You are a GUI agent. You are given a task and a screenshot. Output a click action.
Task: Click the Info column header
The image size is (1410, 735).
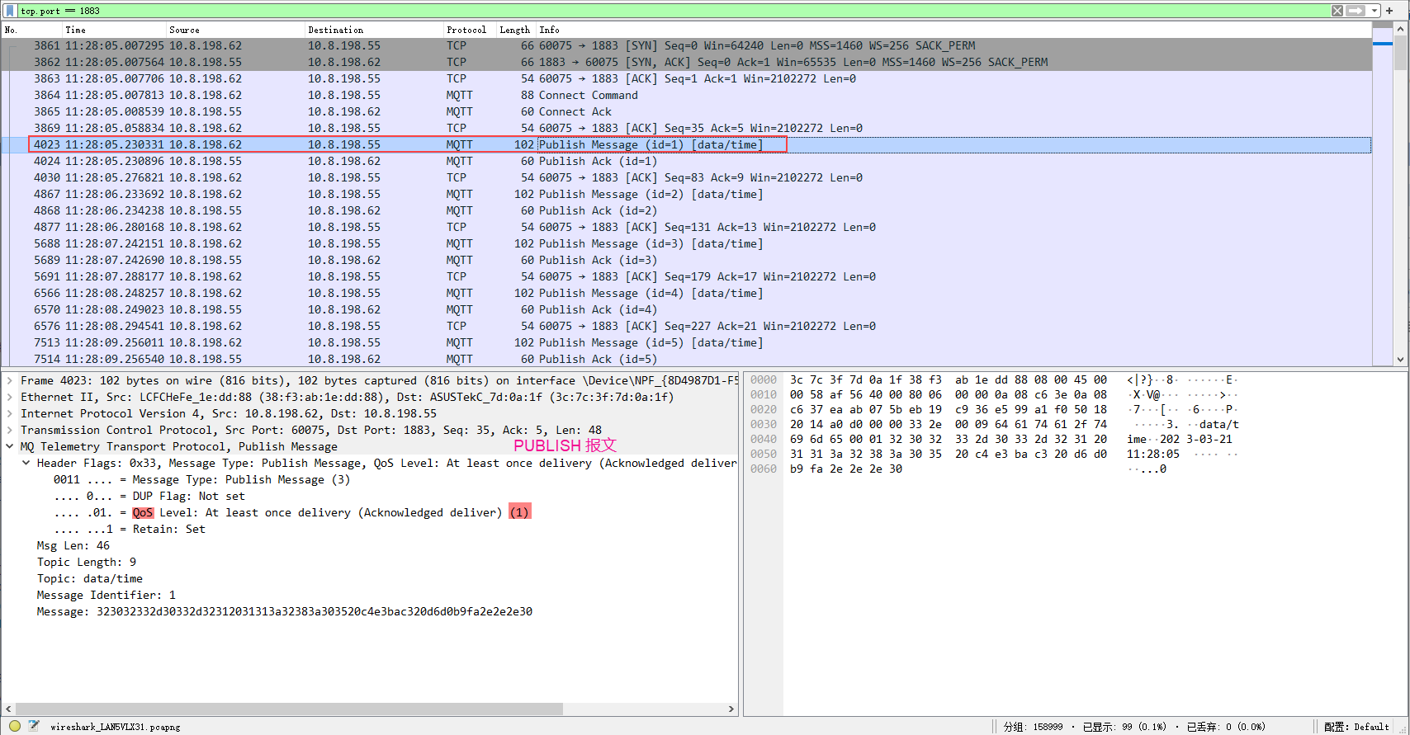pyautogui.click(x=953, y=30)
